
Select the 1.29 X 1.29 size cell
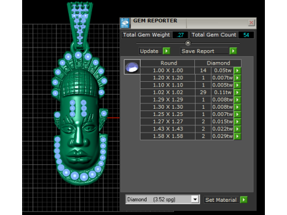tap(167, 100)
